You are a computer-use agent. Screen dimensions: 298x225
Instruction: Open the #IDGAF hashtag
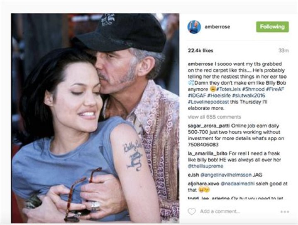pyautogui.click(x=197, y=95)
